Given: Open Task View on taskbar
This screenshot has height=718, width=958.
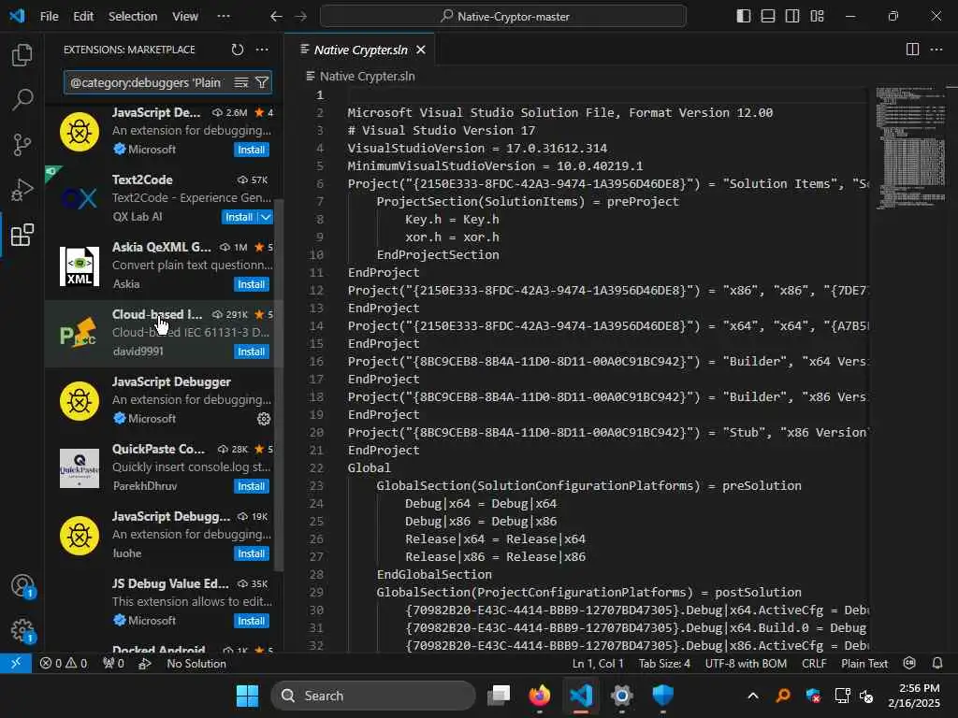Looking at the screenshot, I should [x=499, y=696].
